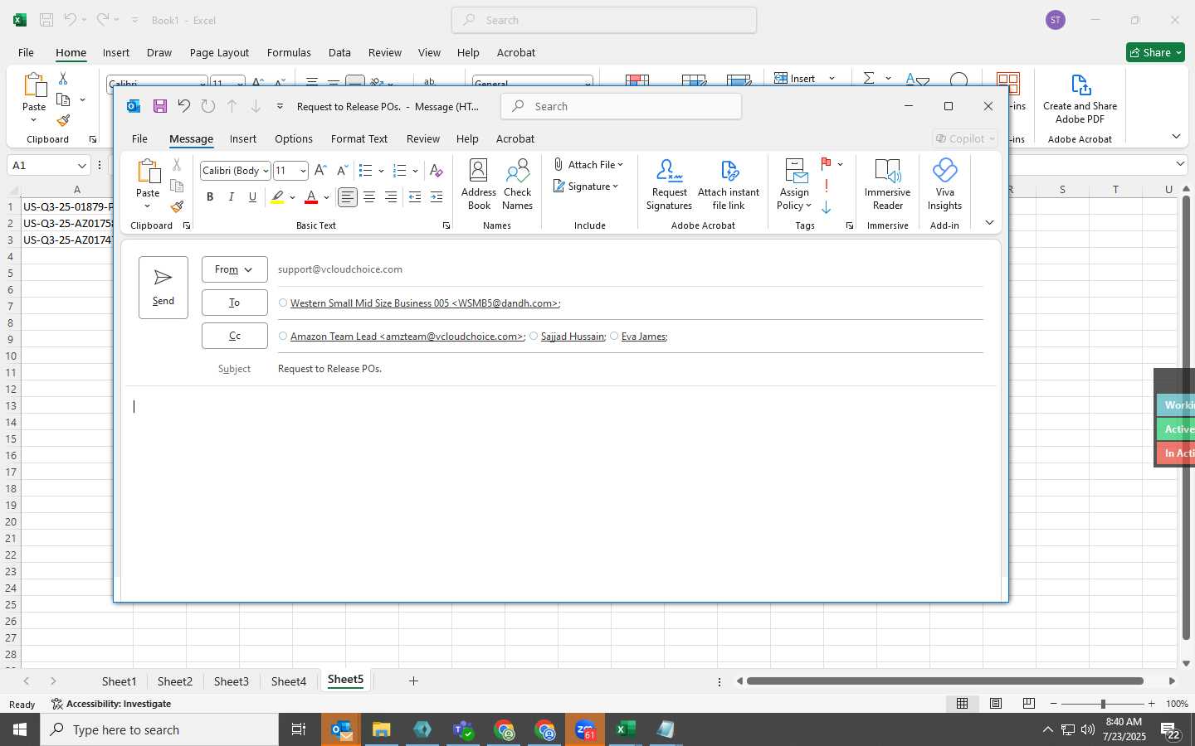Toggle align left in message
The image size is (1195, 746).
pos(348,197)
